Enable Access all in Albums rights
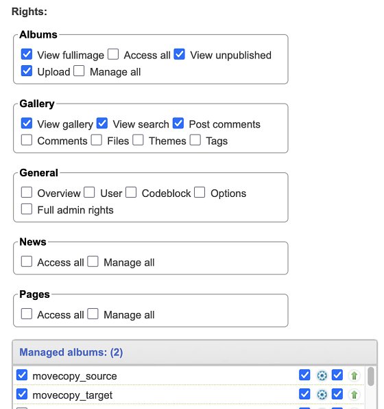 (x=113, y=54)
